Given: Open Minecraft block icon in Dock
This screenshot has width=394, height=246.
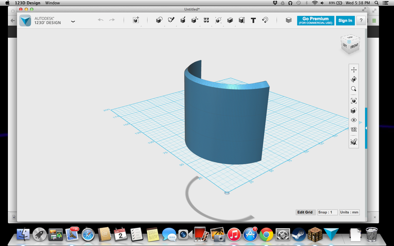Looking at the screenshot, I should tap(315, 234).
